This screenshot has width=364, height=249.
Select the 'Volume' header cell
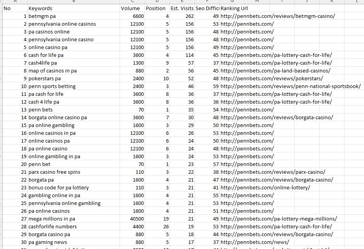(x=133, y=8)
